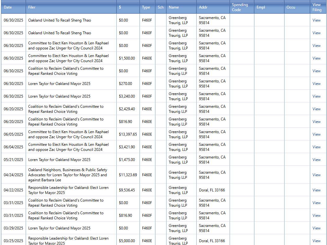
Task: View the 03/25/2025 $5,000.00 filing
Action: tap(316, 241)
